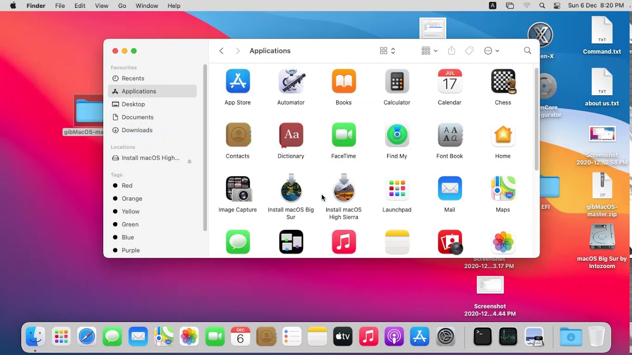Open the File menu in menu bar

click(60, 5)
